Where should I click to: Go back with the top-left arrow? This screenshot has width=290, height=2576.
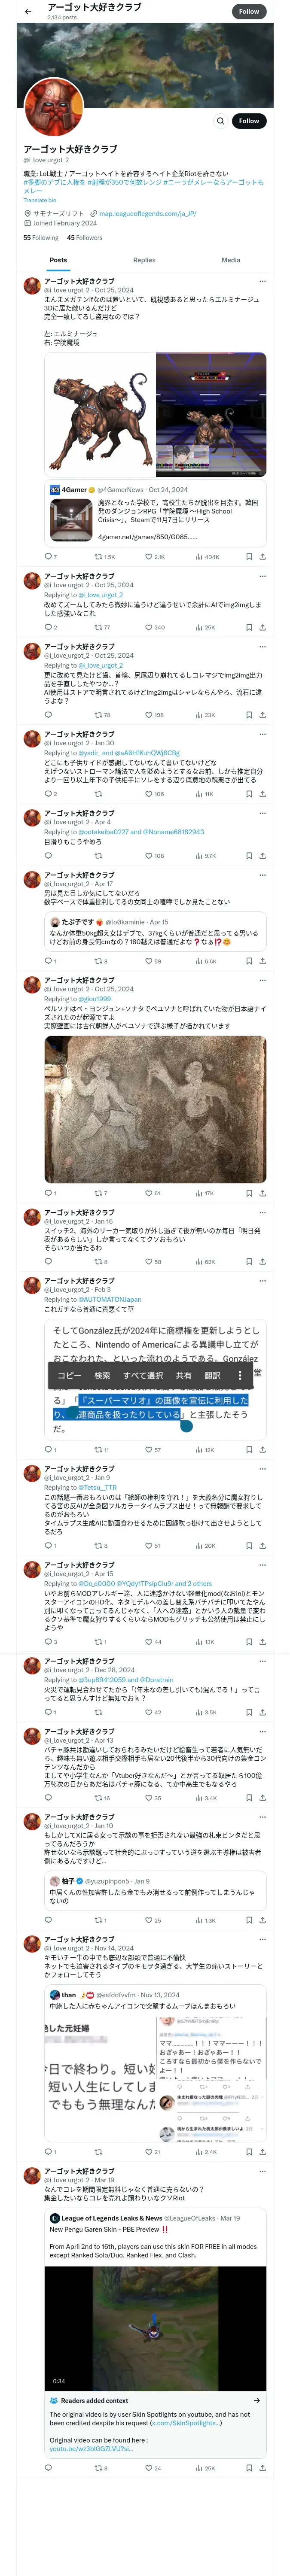(x=28, y=11)
